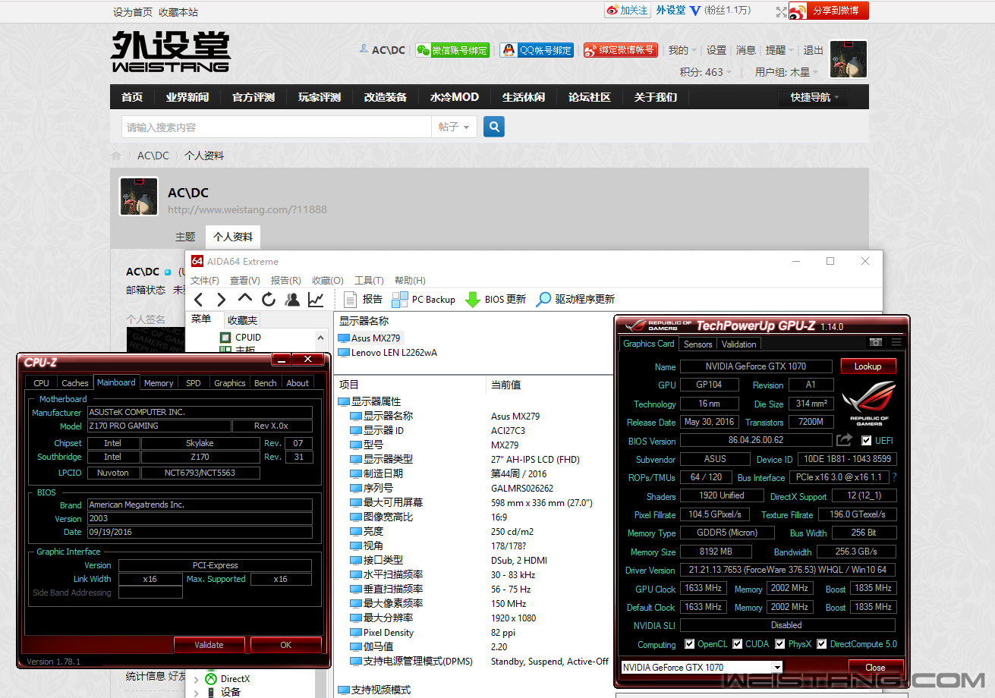Toggle the CUDA checkbox in GPU-Z
Image resolution: width=995 pixels, height=698 pixels.
pos(737,644)
